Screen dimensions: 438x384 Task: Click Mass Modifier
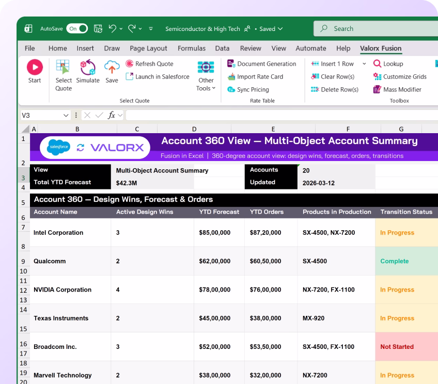tap(397, 89)
